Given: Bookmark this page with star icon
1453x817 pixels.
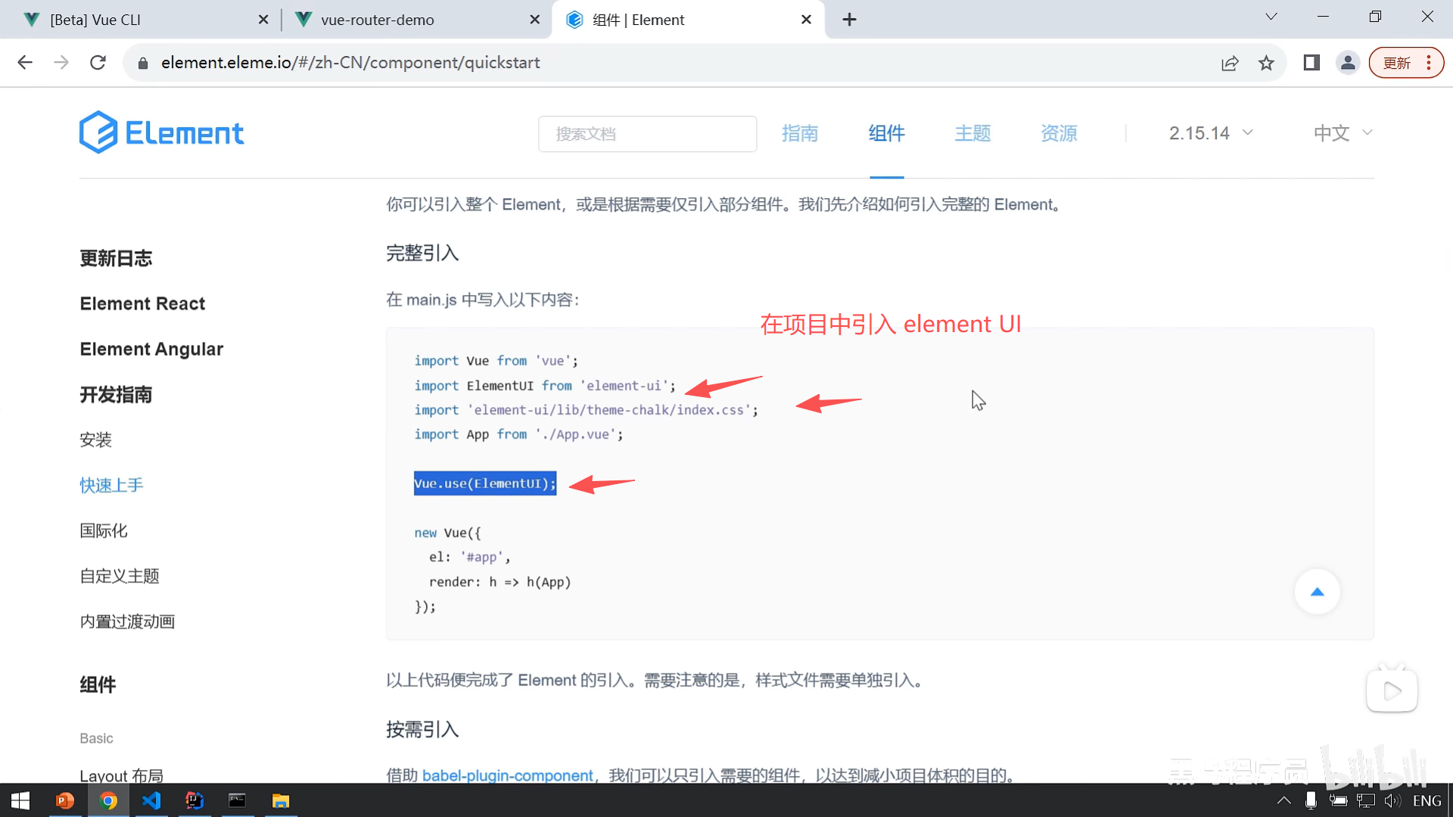Looking at the screenshot, I should (x=1266, y=63).
